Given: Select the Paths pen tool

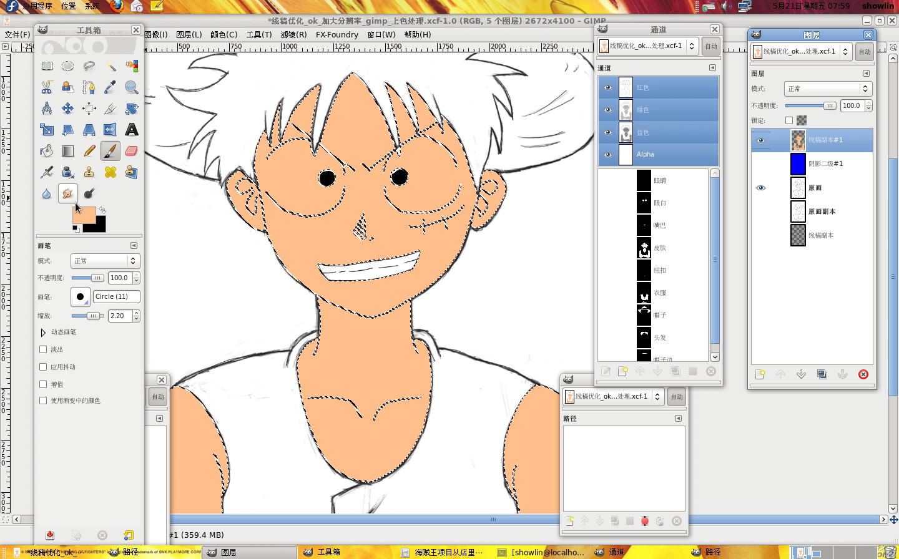Looking at the screenshot, I should pyautogui.click(x=89, y=87).
